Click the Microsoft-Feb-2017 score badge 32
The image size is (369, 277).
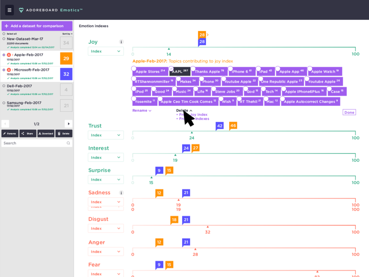click(66, 74)
